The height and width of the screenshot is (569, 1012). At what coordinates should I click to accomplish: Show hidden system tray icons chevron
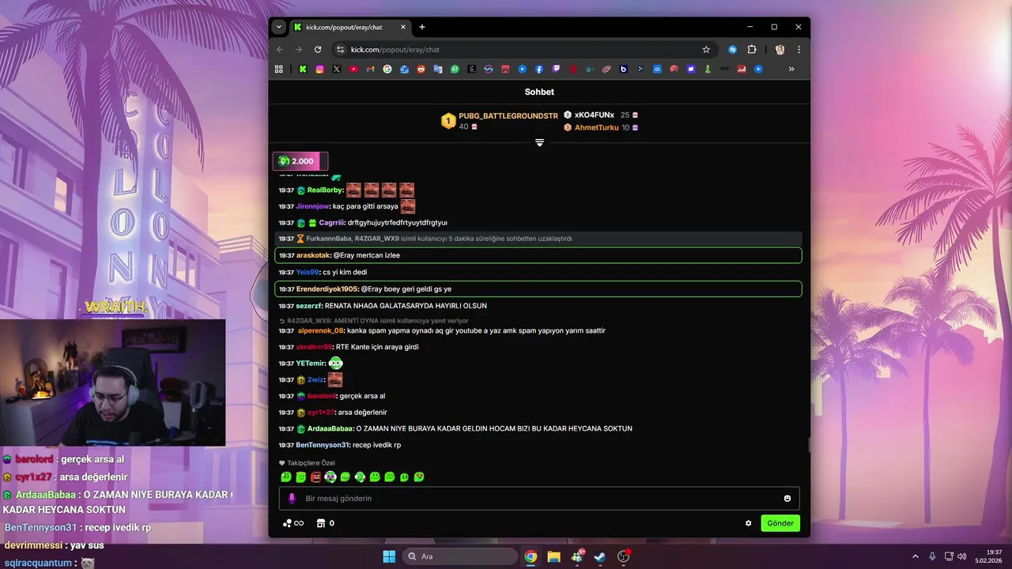[x=916, y=556]
